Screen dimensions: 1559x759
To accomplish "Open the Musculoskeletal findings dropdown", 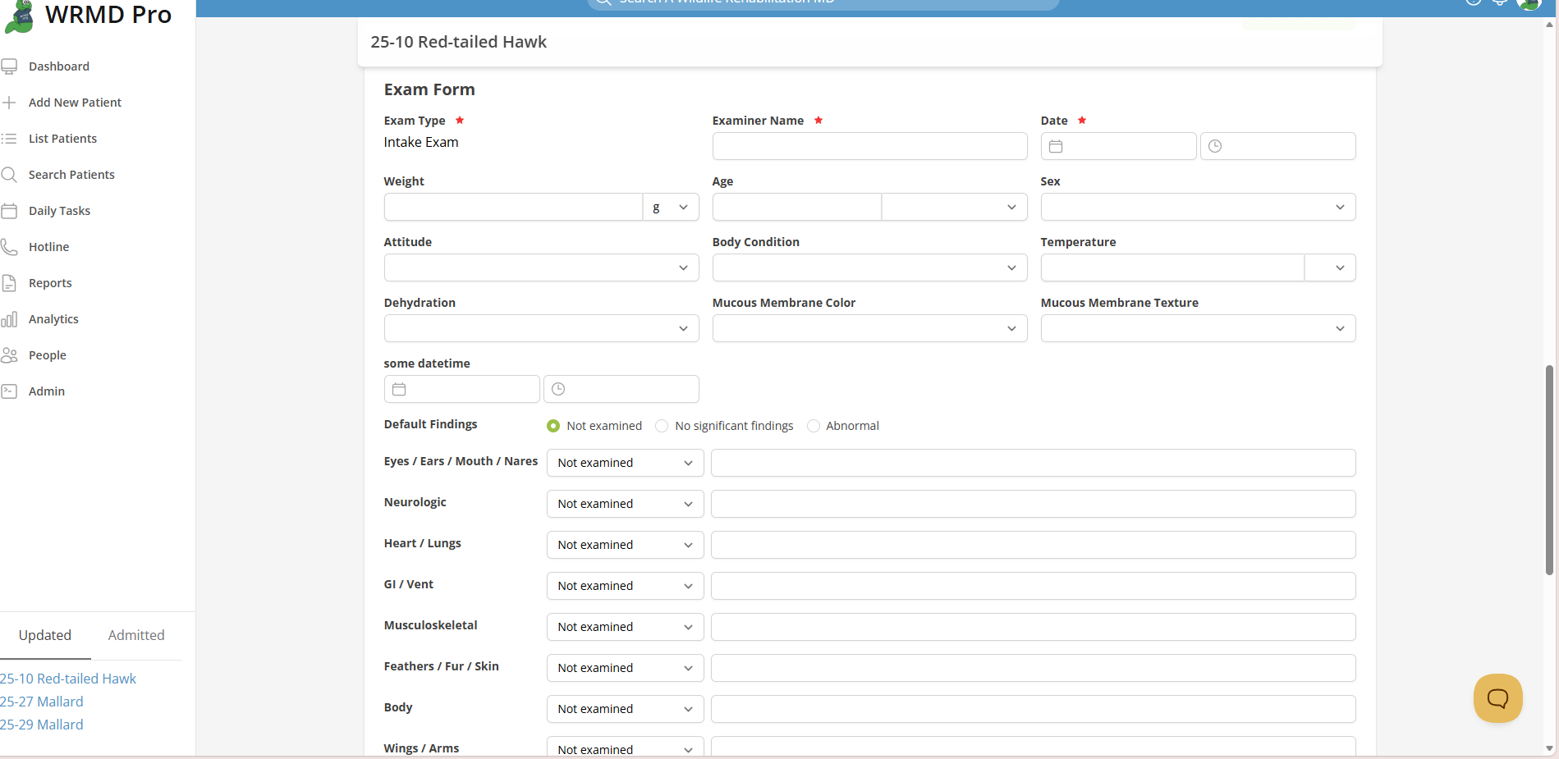I will [x=625, y=627].
